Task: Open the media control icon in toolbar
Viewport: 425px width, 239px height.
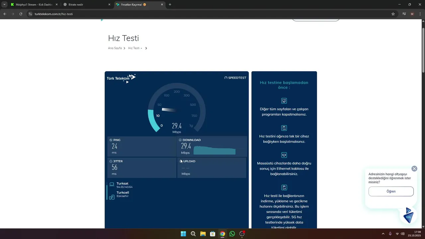Action: 404,14
